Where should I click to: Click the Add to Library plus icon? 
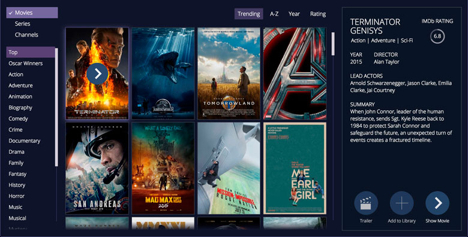coord(402,203)
